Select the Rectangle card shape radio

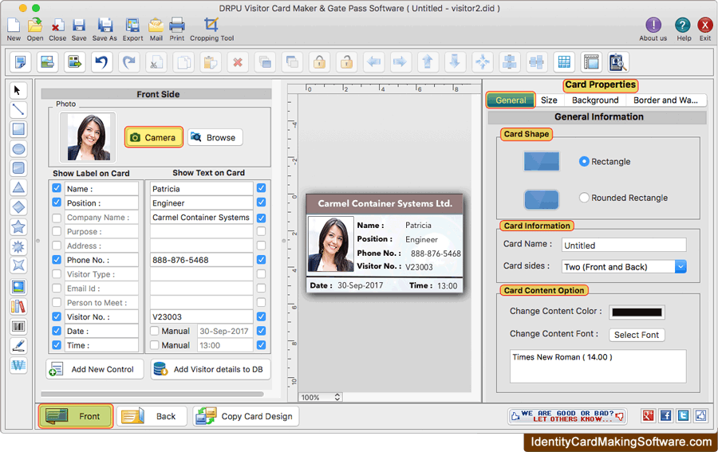[584, 162]
